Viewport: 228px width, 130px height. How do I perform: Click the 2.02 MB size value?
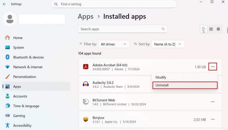200,120
